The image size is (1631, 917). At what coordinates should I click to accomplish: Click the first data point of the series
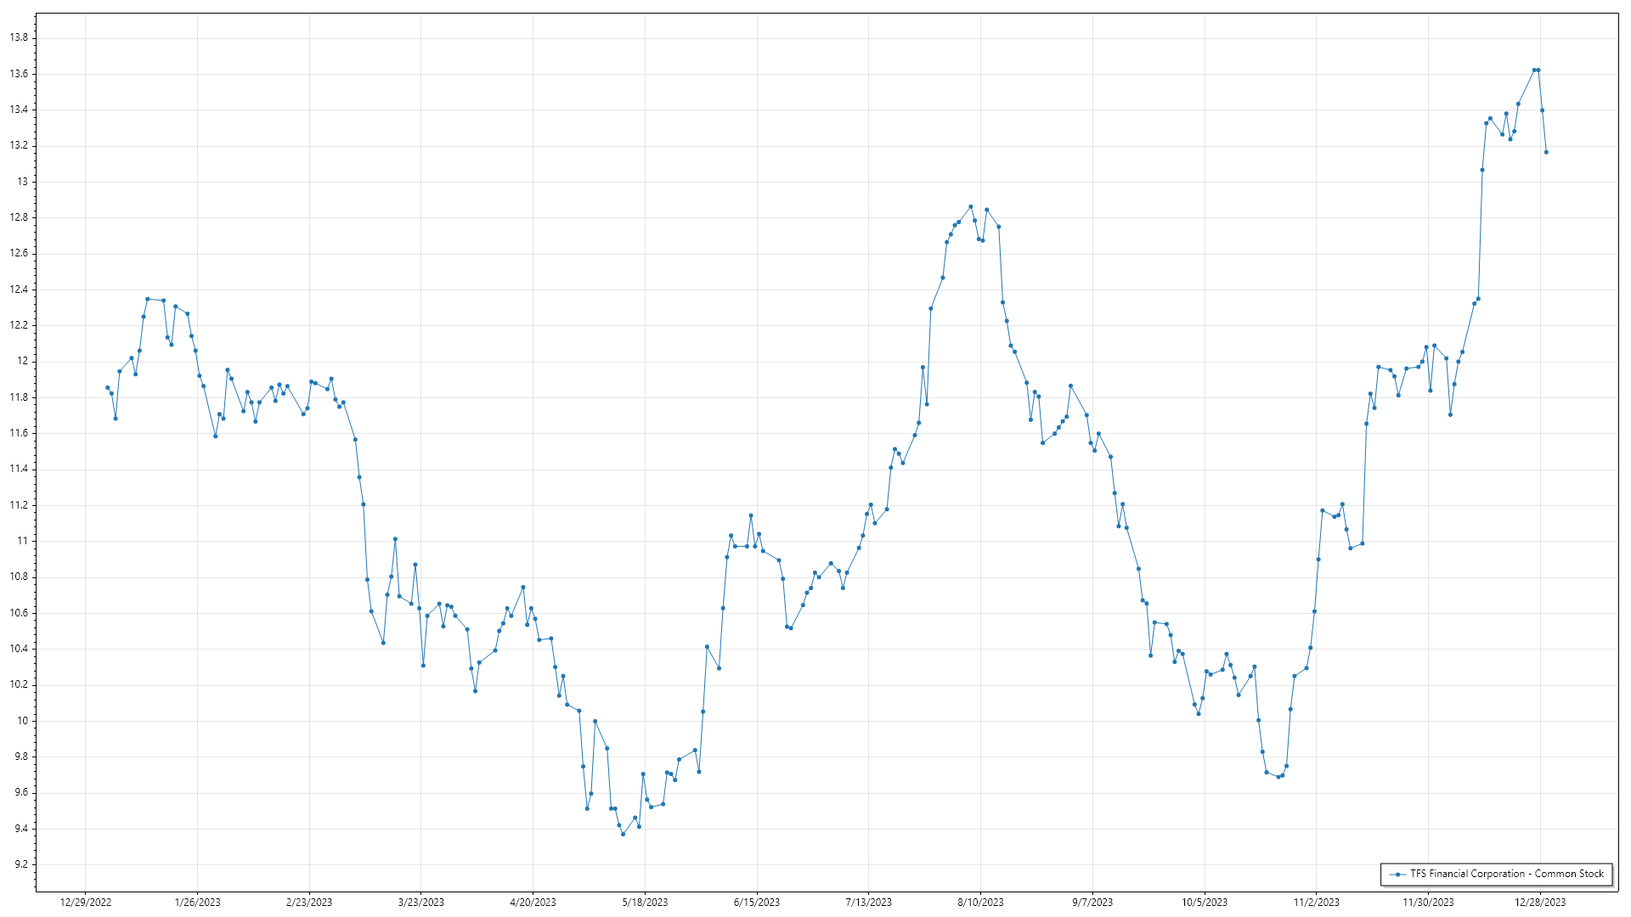coord(107,387)
